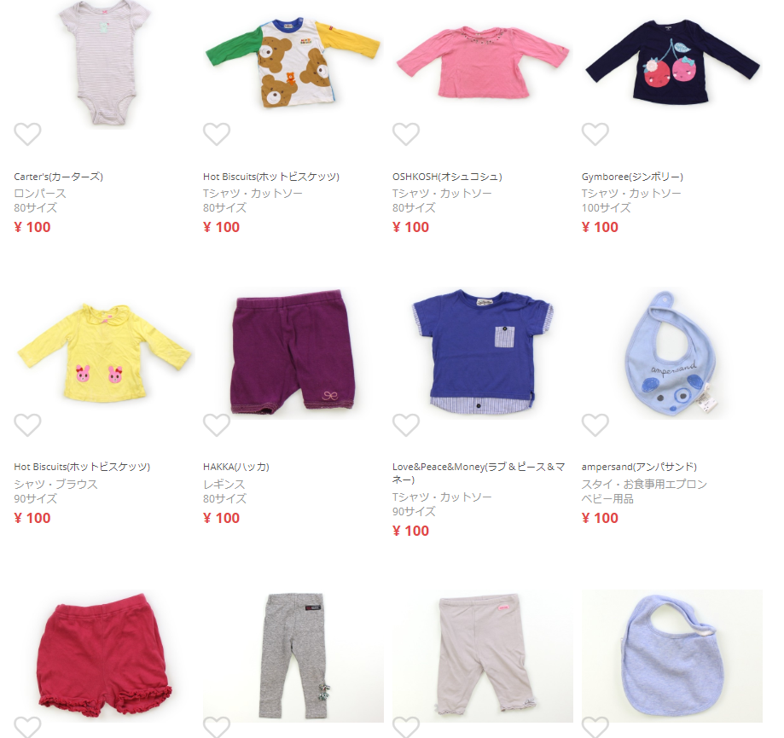The height and width of the screenshot is (738, 784).
Task: Favorite the blue Love&Peace&Money T-shirt
Action: coord(406,425)
